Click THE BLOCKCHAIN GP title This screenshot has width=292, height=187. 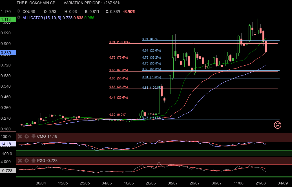click(36, 3)
